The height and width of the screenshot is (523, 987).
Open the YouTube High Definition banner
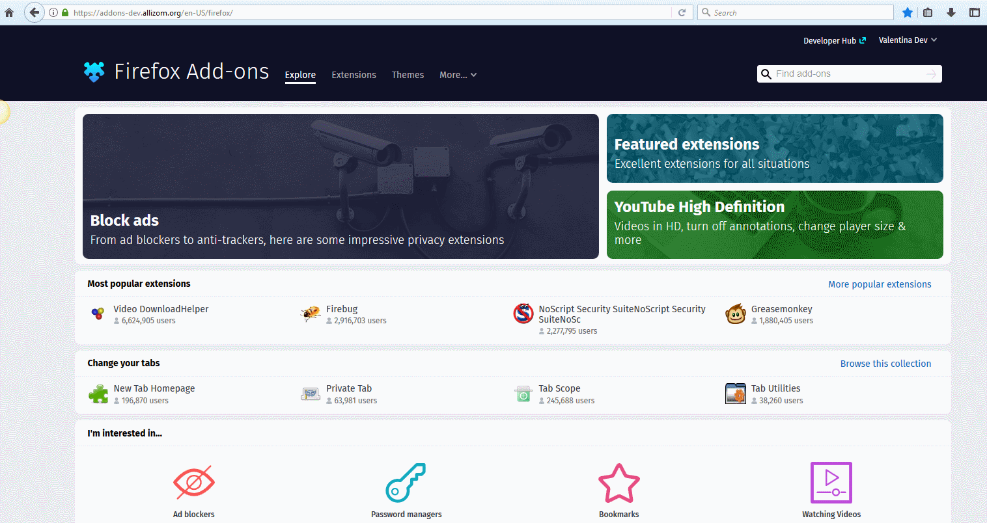pos(775,224)
